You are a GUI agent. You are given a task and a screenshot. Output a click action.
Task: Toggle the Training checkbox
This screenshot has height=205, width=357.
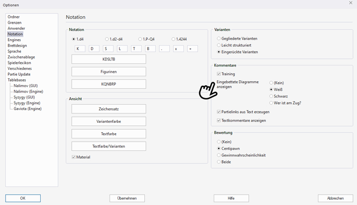pos(219,74)
